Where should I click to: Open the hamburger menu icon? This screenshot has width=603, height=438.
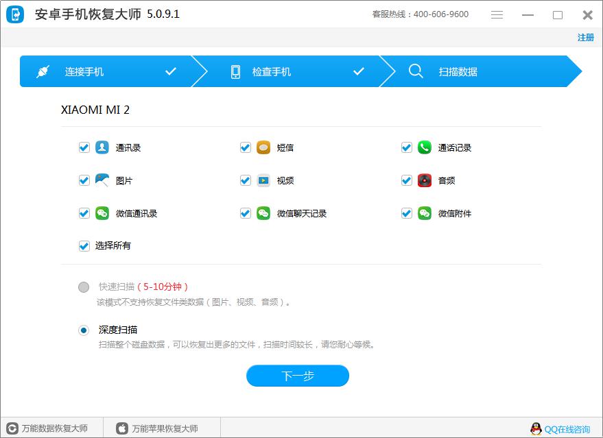(x=497, y=15)
